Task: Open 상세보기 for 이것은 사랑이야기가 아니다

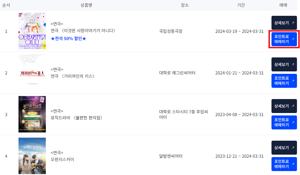Action: tap(284, 23)
